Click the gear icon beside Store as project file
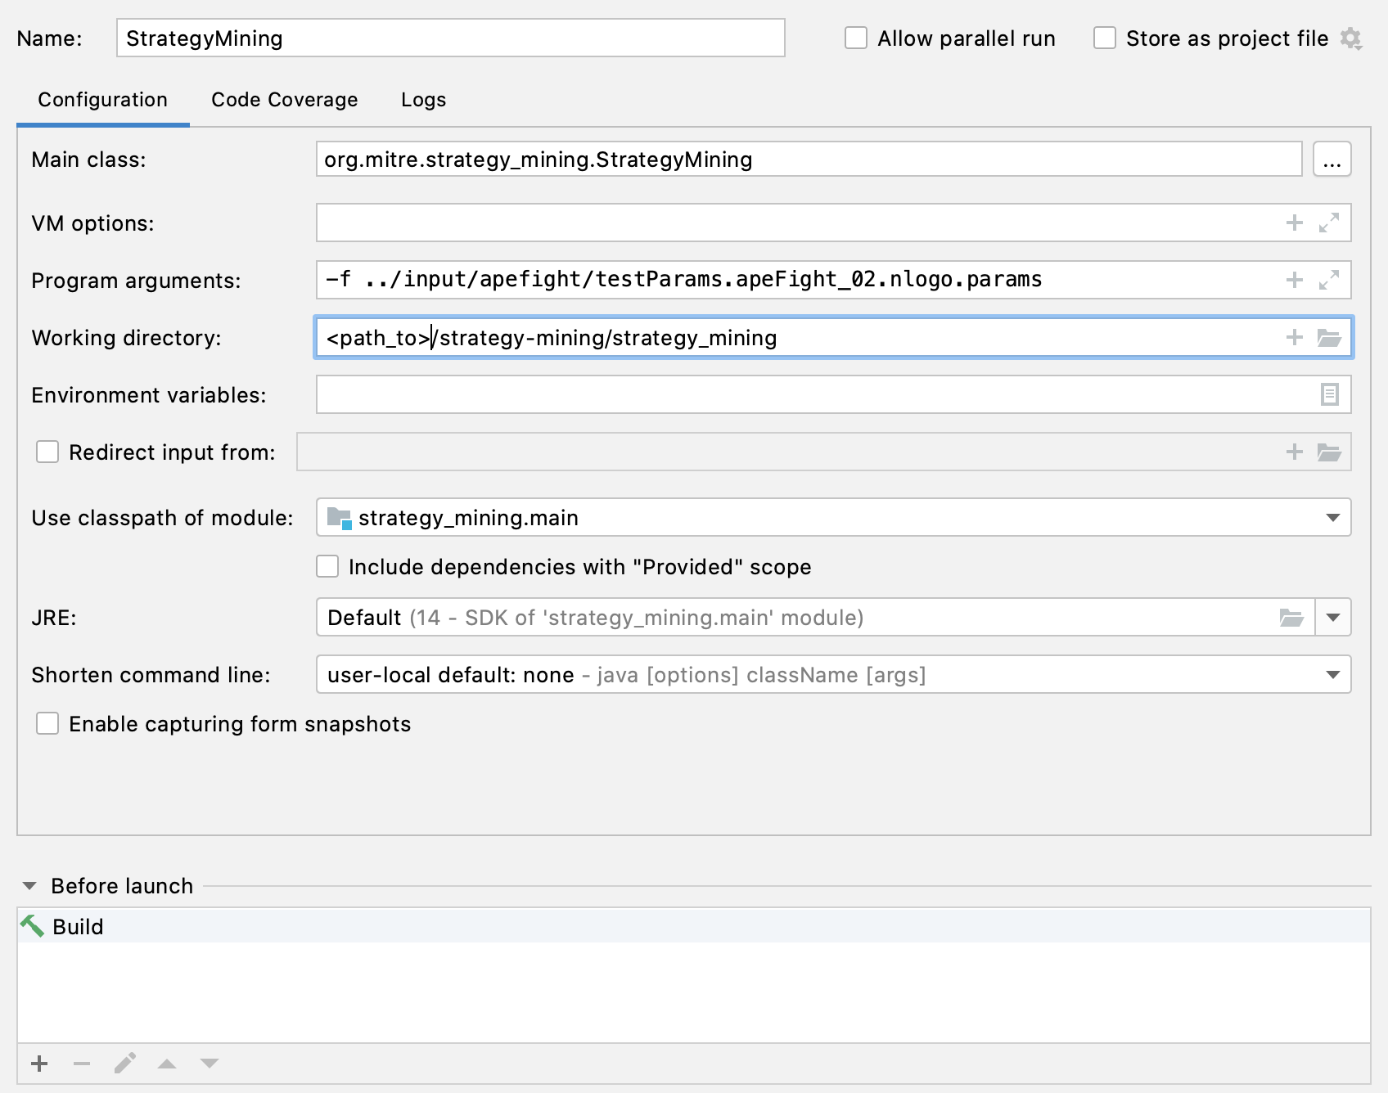 (x=1350, y=38)
